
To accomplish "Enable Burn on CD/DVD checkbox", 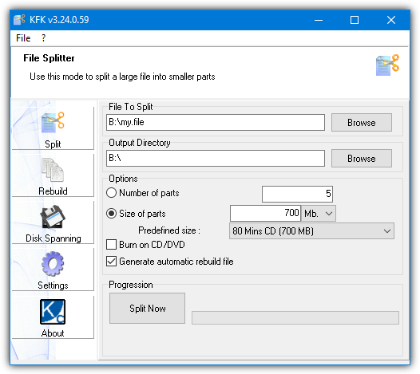I will click(112, 245).
